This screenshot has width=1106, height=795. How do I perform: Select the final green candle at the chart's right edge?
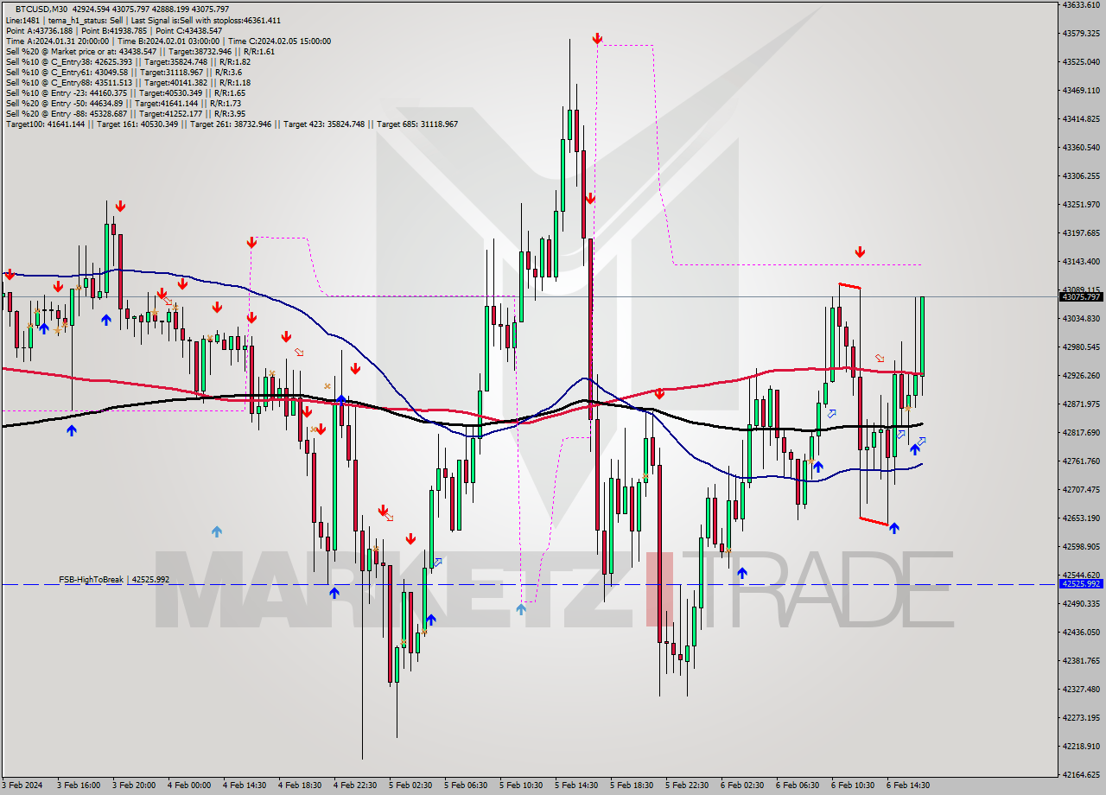(x=923, y=335)
